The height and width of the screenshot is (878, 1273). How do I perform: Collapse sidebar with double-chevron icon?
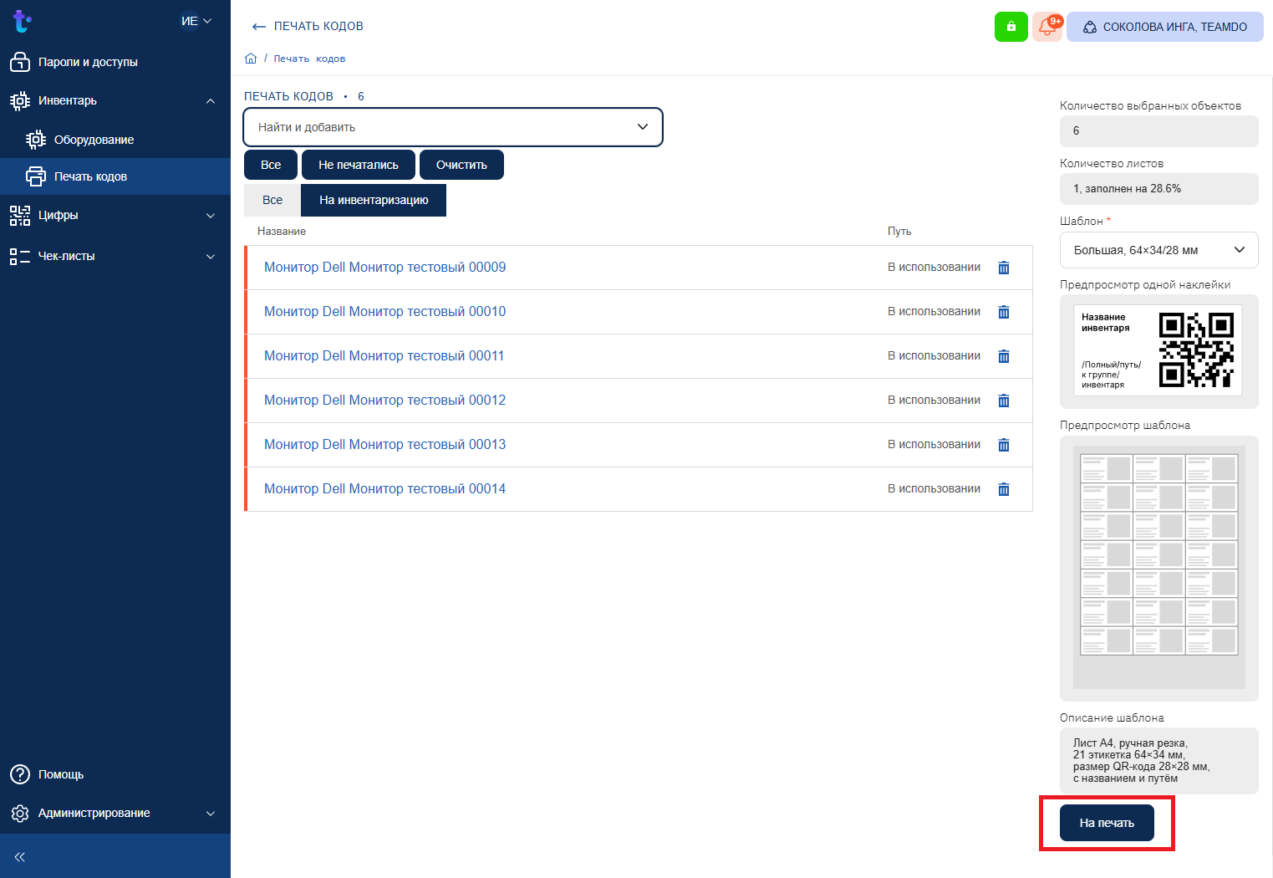coord(20,856)
